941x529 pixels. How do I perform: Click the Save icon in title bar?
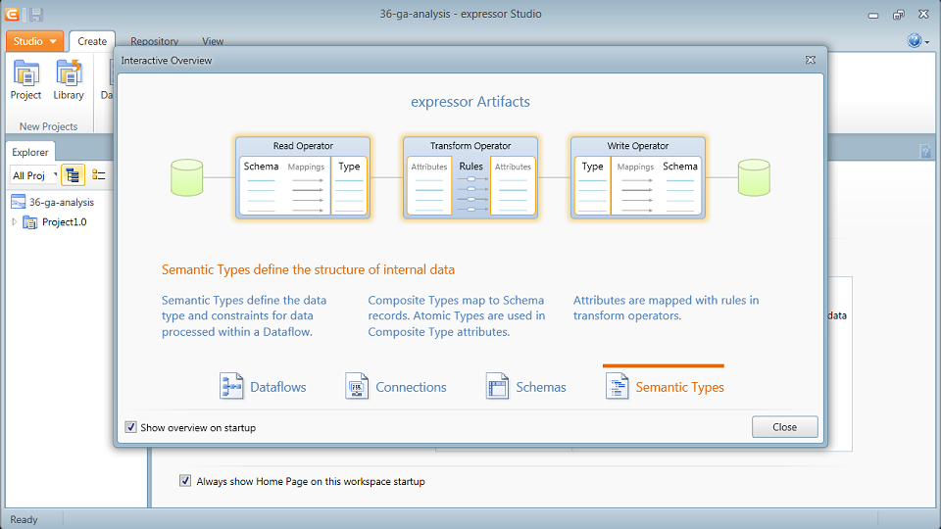36,15
